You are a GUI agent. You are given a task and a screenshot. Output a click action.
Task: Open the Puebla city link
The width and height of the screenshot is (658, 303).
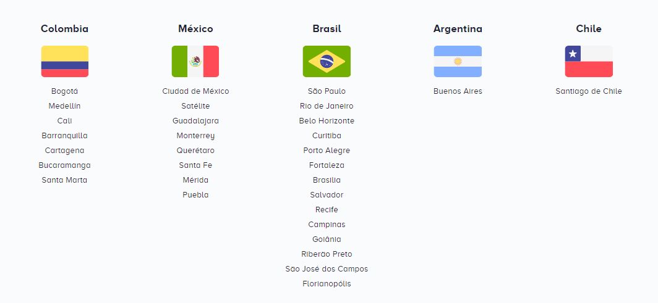pyautogui.click(x=195, y=195)
